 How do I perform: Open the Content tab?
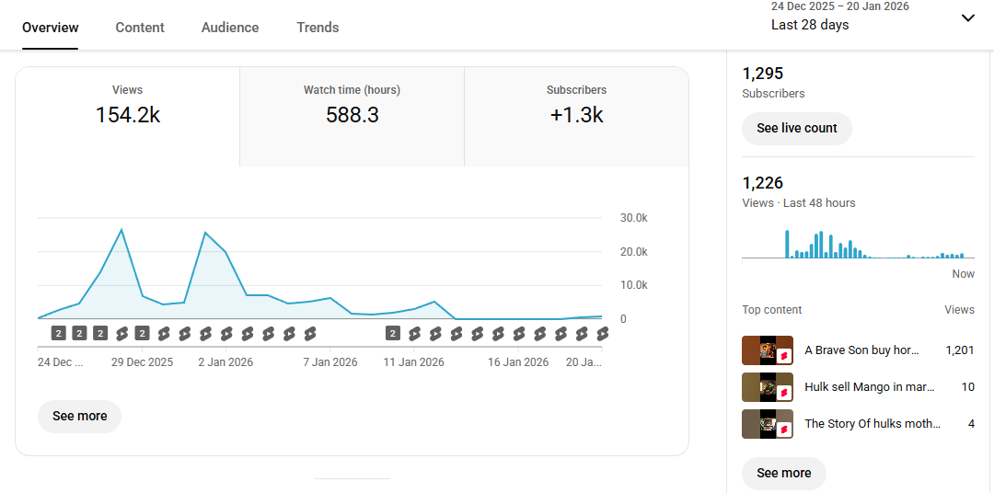140,28
